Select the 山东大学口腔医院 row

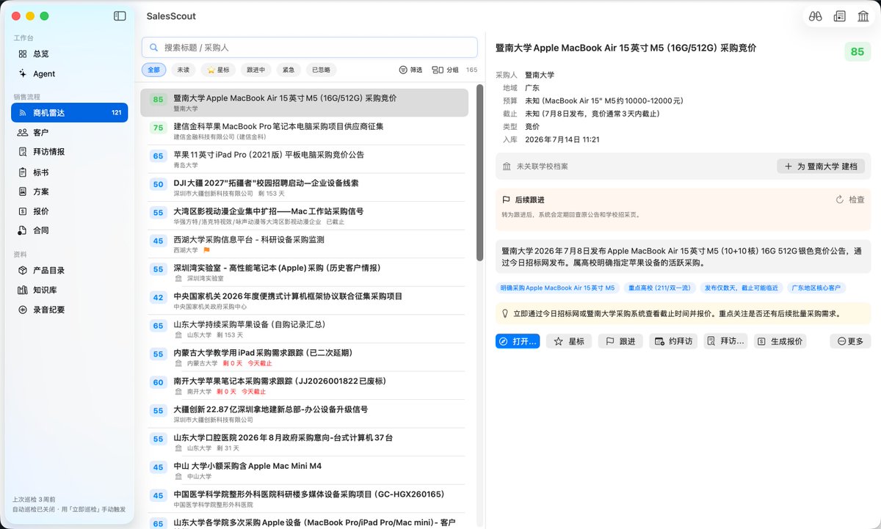(x=304, y=442)
